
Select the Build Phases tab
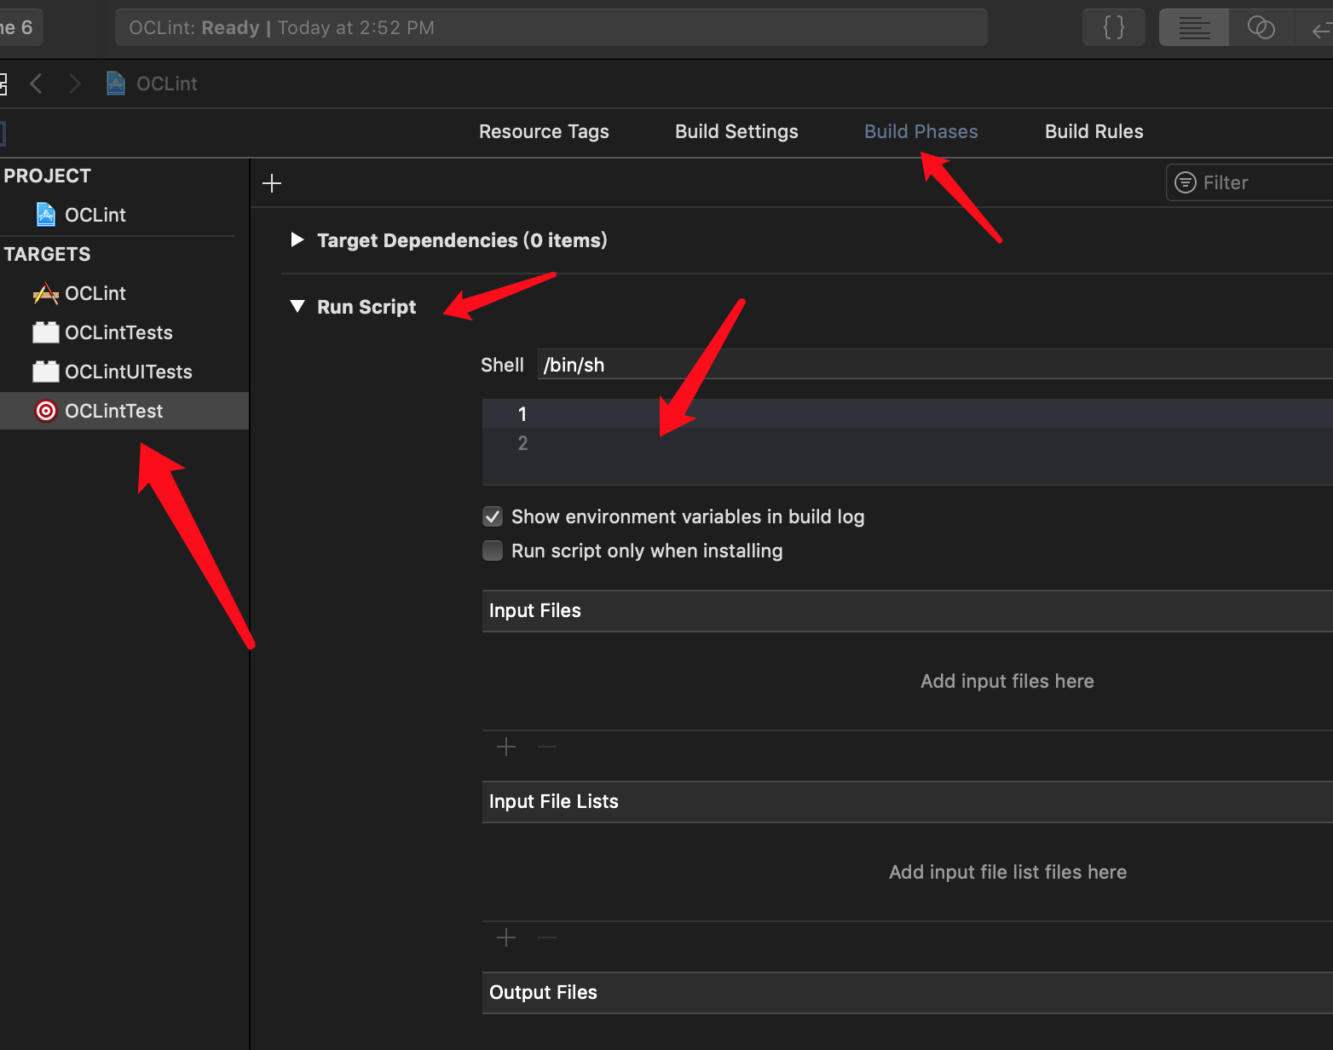pyautogui.click(x=921, y=131)
